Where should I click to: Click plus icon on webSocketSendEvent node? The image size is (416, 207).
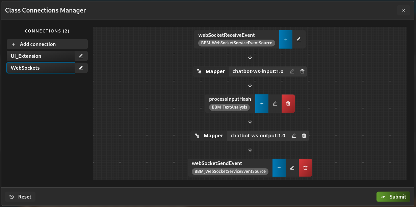tap(279, 168)
